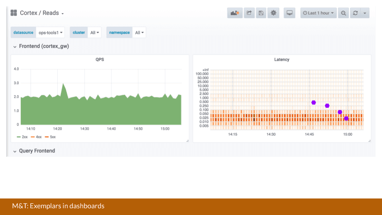This screenshot has width=382, height=215.
Task: Click the M&T: Exemplars in dashboards caption
Action: 58,206
